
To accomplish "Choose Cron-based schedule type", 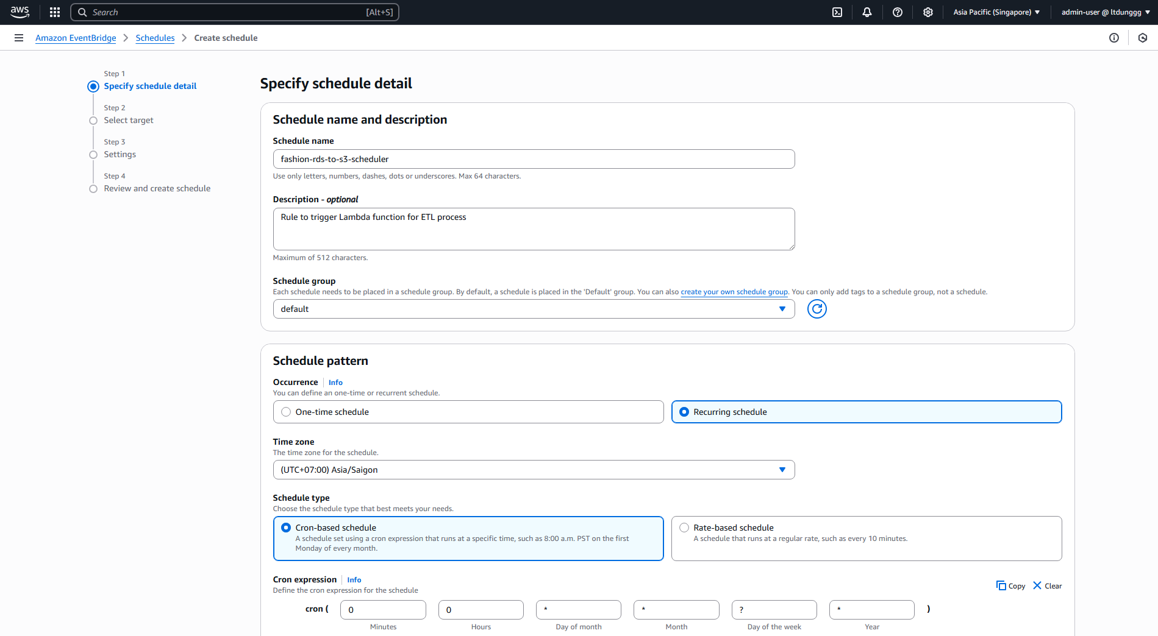I will 468,539.
